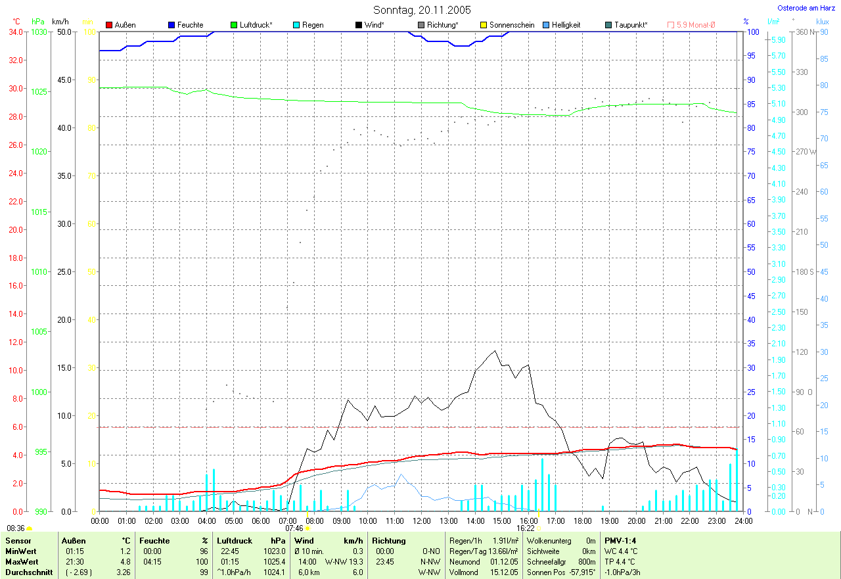841x579 pixels.
Task: Select the Helligkeit legend square
Action: coord(546,25)
